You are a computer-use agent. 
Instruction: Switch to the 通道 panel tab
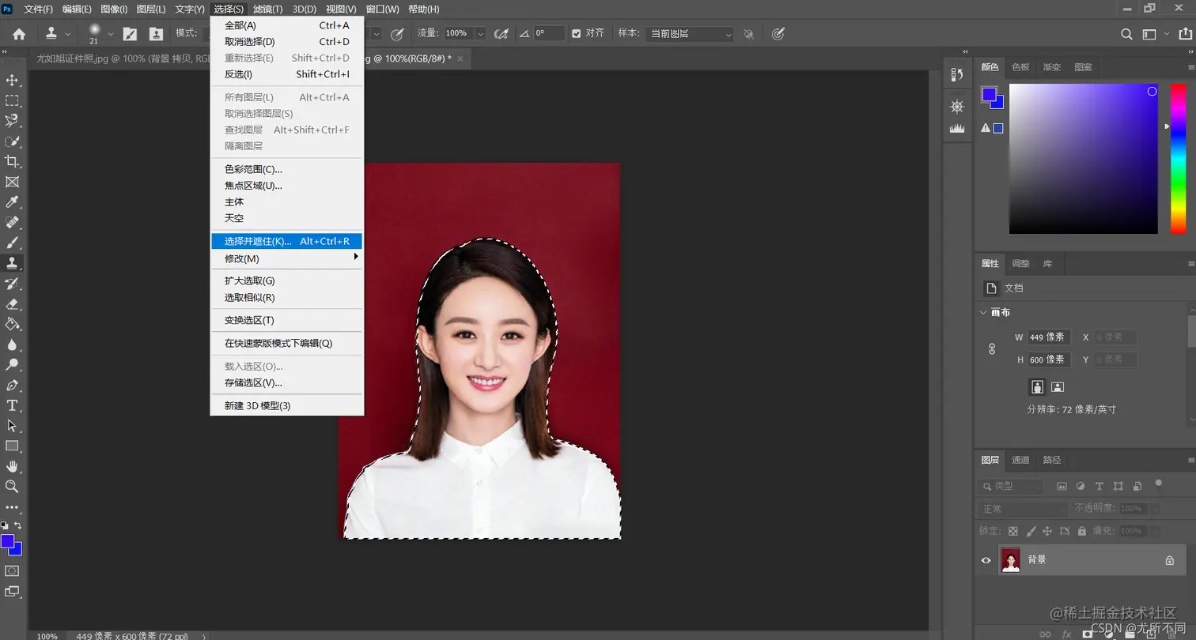pyautogui.click(x=1020, y=459)
